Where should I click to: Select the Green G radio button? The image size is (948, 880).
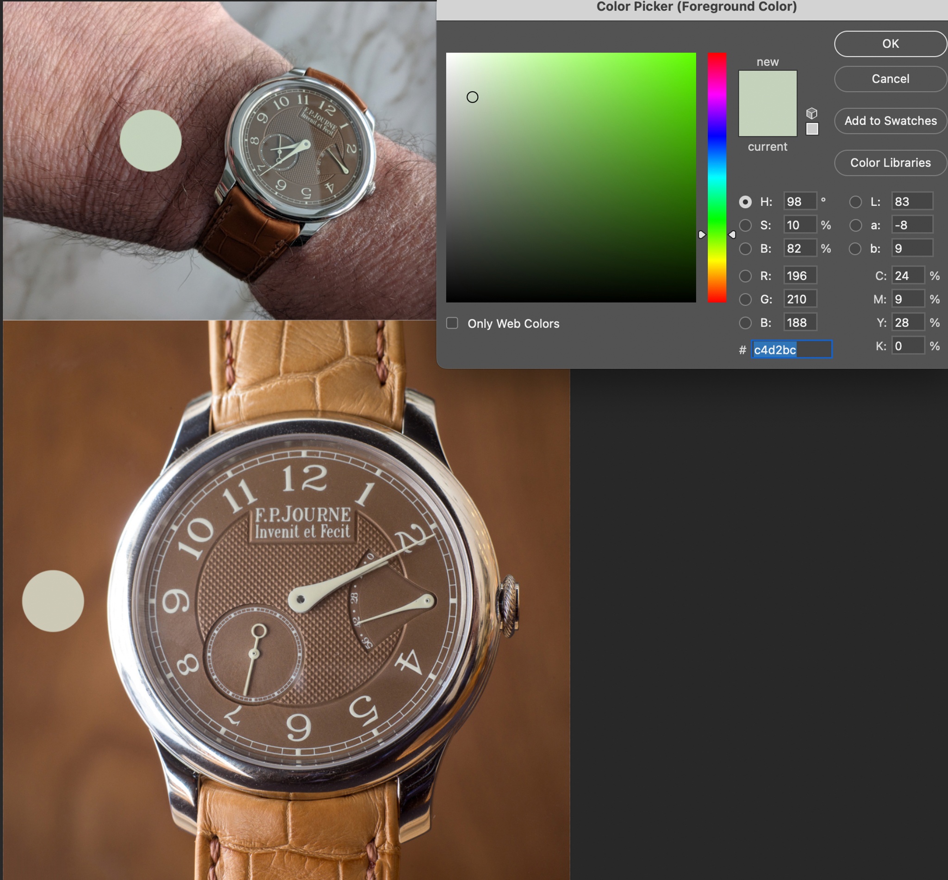[745, 299]
